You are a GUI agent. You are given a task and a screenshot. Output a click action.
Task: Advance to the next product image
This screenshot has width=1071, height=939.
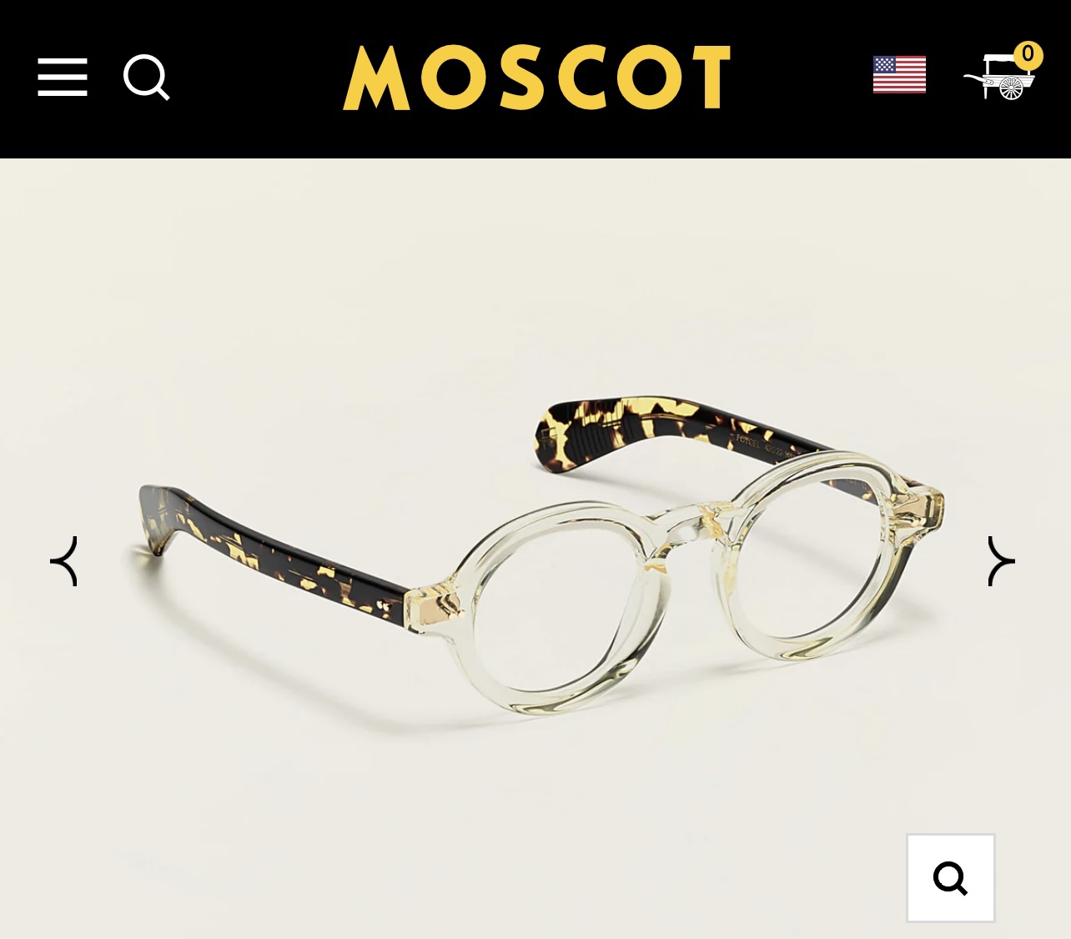pos(1001,561)
